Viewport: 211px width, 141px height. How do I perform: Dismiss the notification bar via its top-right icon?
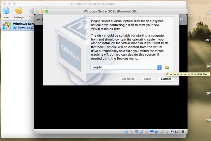[x=182, y=20]
